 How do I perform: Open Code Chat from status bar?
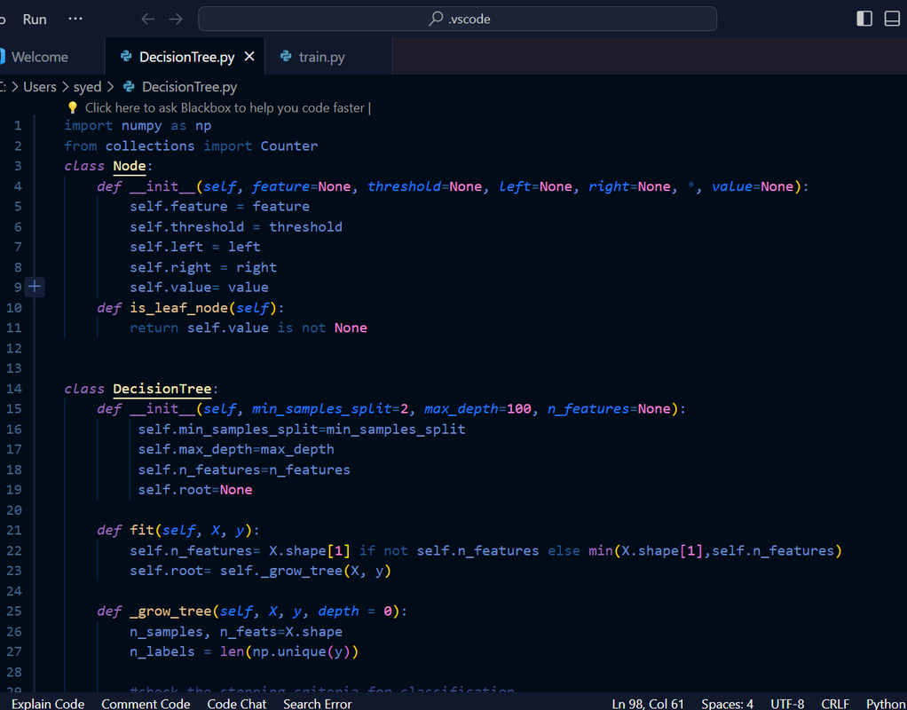pyautogui.click(x=237, y=704)
